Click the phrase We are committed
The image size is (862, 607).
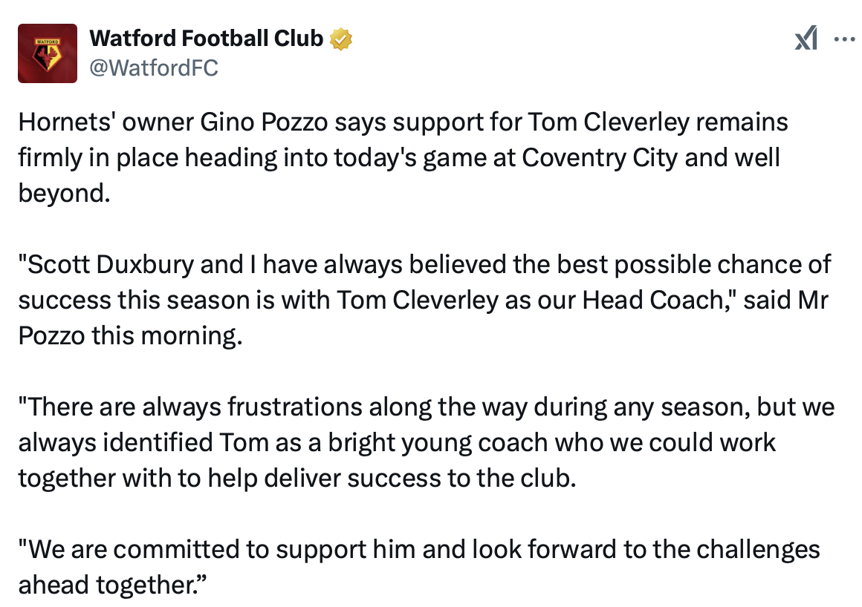tap(129, 550)
